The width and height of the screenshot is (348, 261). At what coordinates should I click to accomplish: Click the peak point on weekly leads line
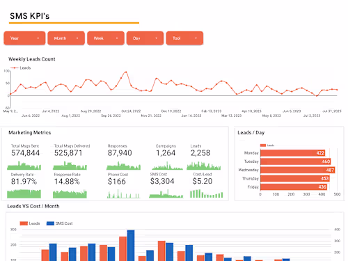click(126, 72)
